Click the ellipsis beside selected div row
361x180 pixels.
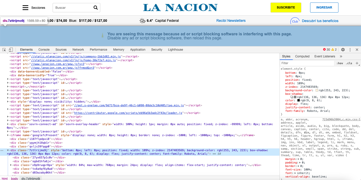[2, 150]
